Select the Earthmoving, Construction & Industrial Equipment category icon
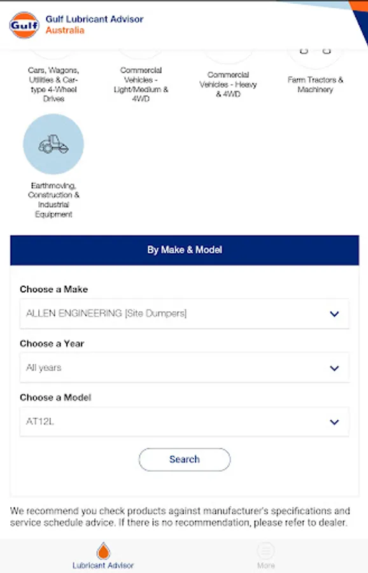Image resolution: width=368 pixels, height=573 pixels. pyautogui.click(x=53, y=144)
